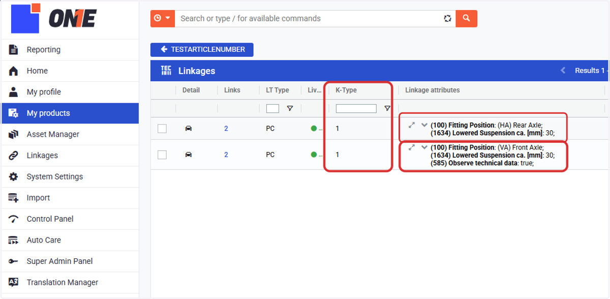Open the search history clock dropdown
This screenshot has height=299, width=610.
(x=162, y=18)
